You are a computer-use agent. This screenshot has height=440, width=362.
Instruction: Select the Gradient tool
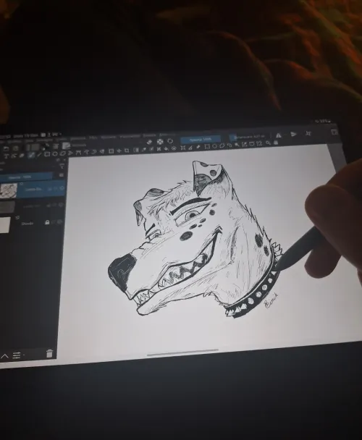[x=136, y=150]
